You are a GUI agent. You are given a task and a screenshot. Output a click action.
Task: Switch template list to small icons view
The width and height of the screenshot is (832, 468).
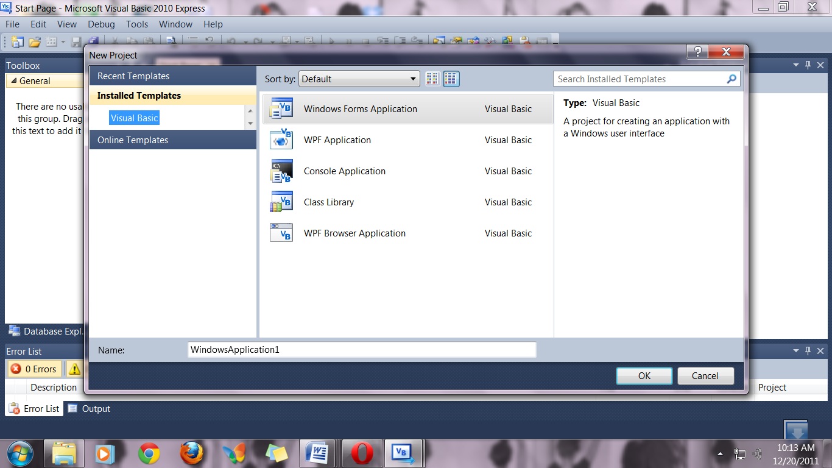(x=432, y=79)
